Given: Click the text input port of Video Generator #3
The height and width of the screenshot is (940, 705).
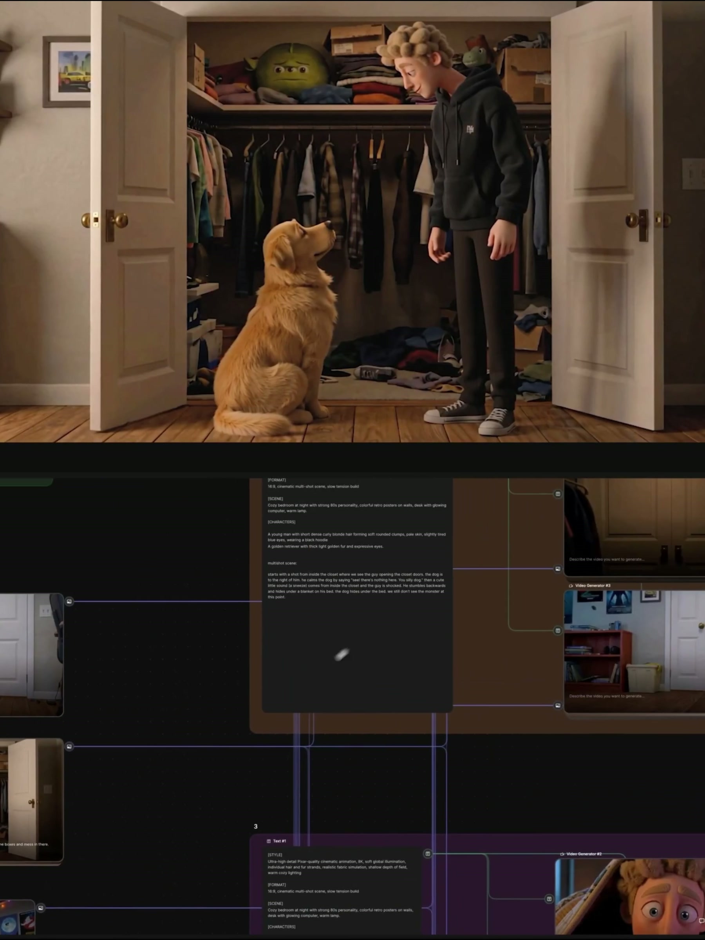Looking at the screenshot, I should [558, 630].
